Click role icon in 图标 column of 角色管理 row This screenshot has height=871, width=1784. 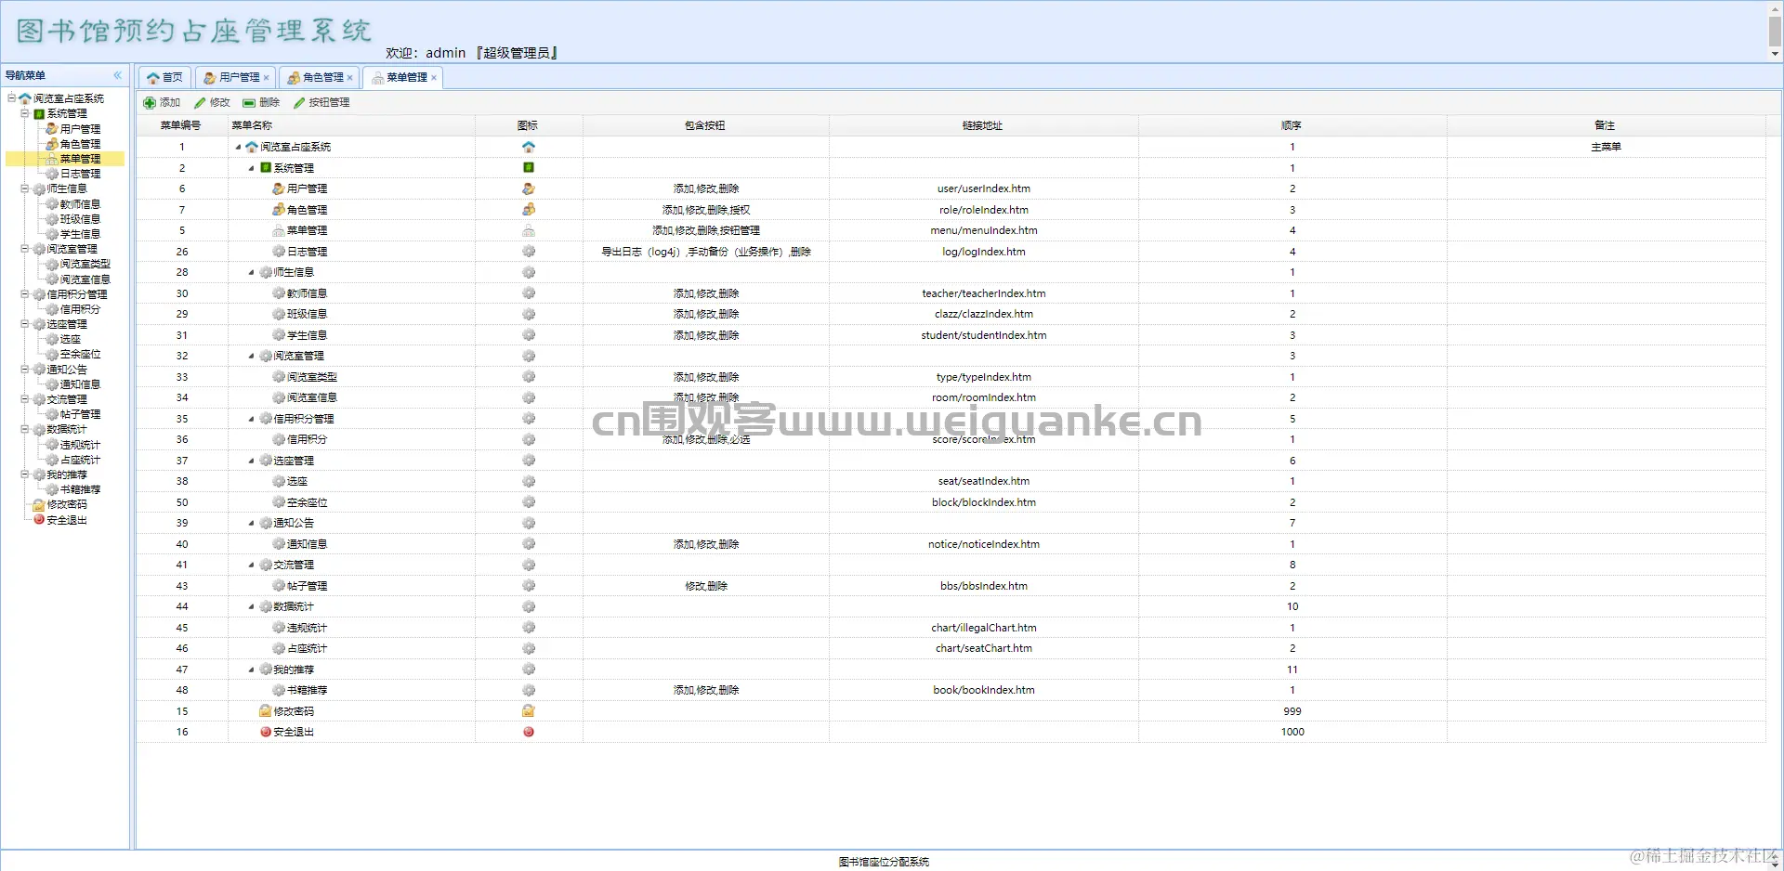(529, 210)
